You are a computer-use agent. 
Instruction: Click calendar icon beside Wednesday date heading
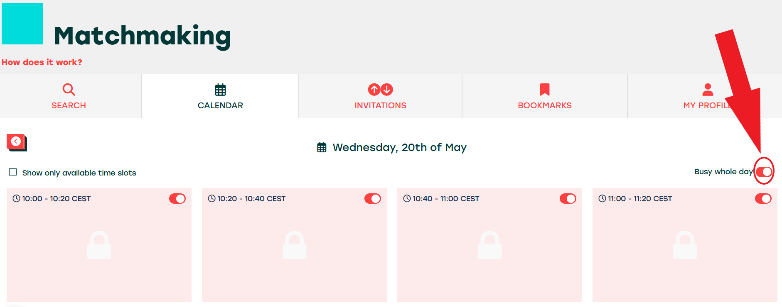point(322,147)
